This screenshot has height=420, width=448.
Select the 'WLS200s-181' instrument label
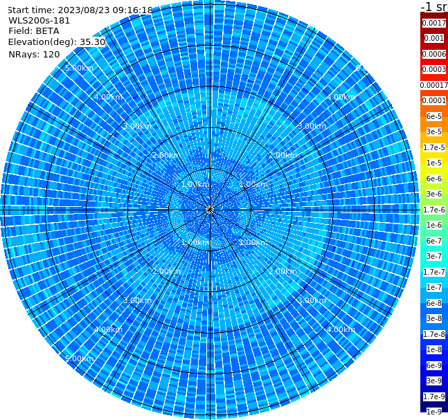point(39,21)
